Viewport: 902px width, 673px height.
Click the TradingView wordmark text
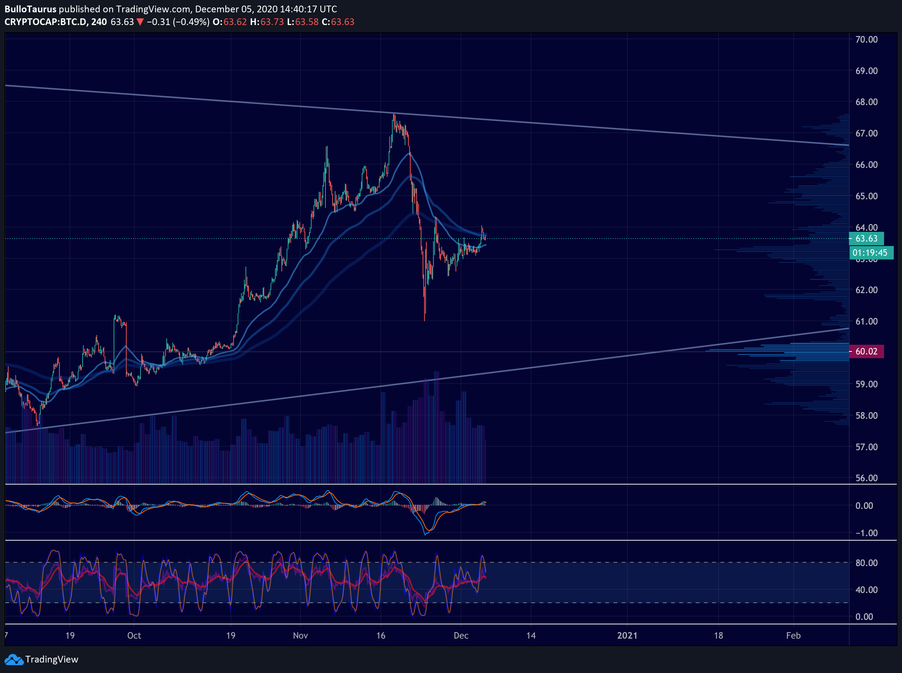(x=52, y=659)
